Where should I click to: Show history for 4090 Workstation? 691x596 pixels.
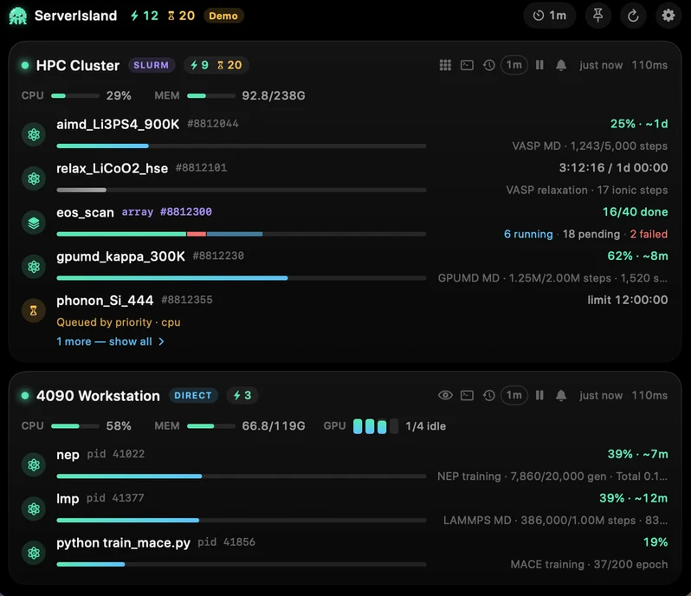pos(488,395)
